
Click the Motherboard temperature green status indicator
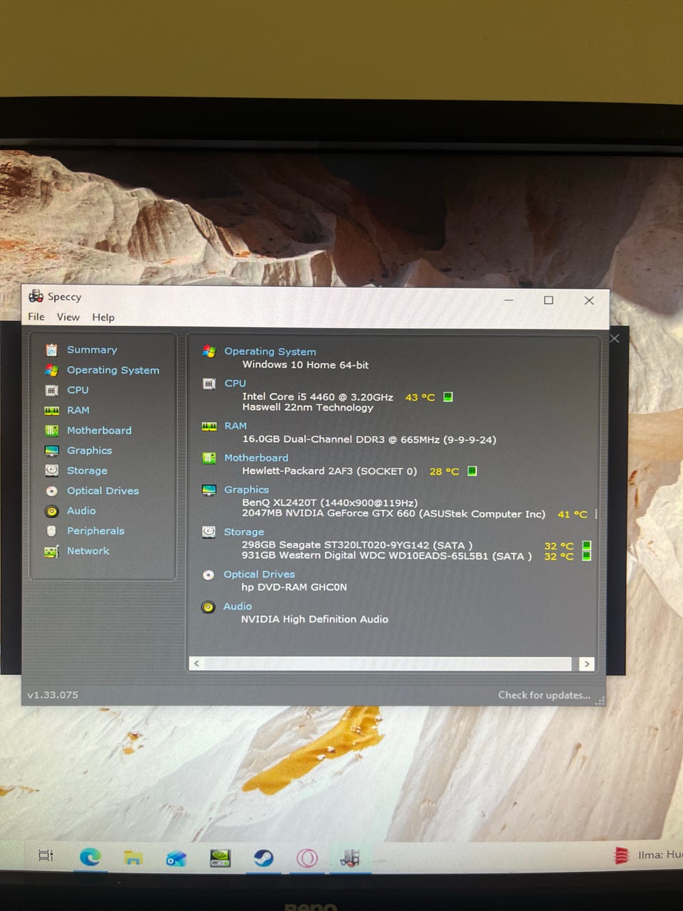(x=472, y=471)
